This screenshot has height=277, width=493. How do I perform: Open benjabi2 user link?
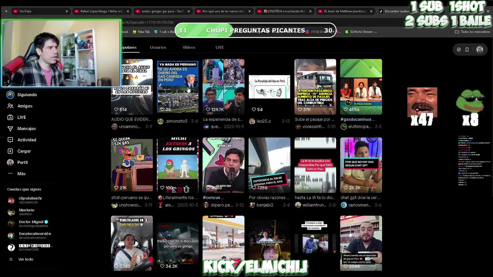coord(261,205)
